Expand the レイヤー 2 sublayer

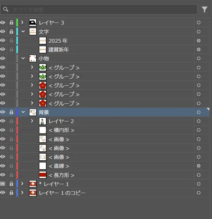(x=32, y=121)
